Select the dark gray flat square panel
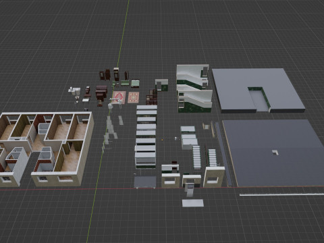The image size is (324, 243). [145, 182]
